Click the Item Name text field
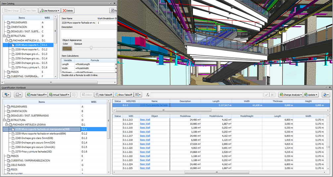Viewport: 333px width, 177px height. point(78,23)
